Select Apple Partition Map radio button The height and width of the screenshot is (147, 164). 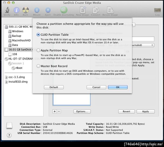tap(38, 50)
